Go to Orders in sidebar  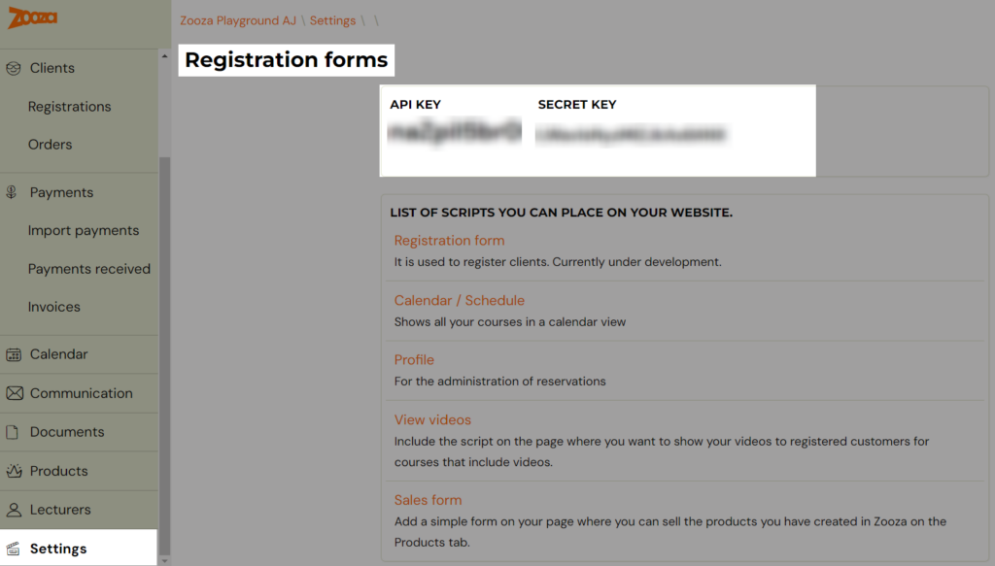(51, 145)
